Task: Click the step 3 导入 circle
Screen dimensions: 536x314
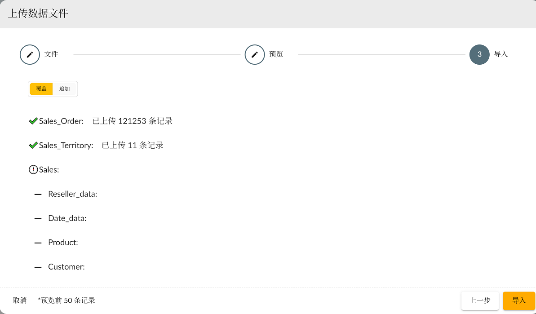Action: click(479, 55)
